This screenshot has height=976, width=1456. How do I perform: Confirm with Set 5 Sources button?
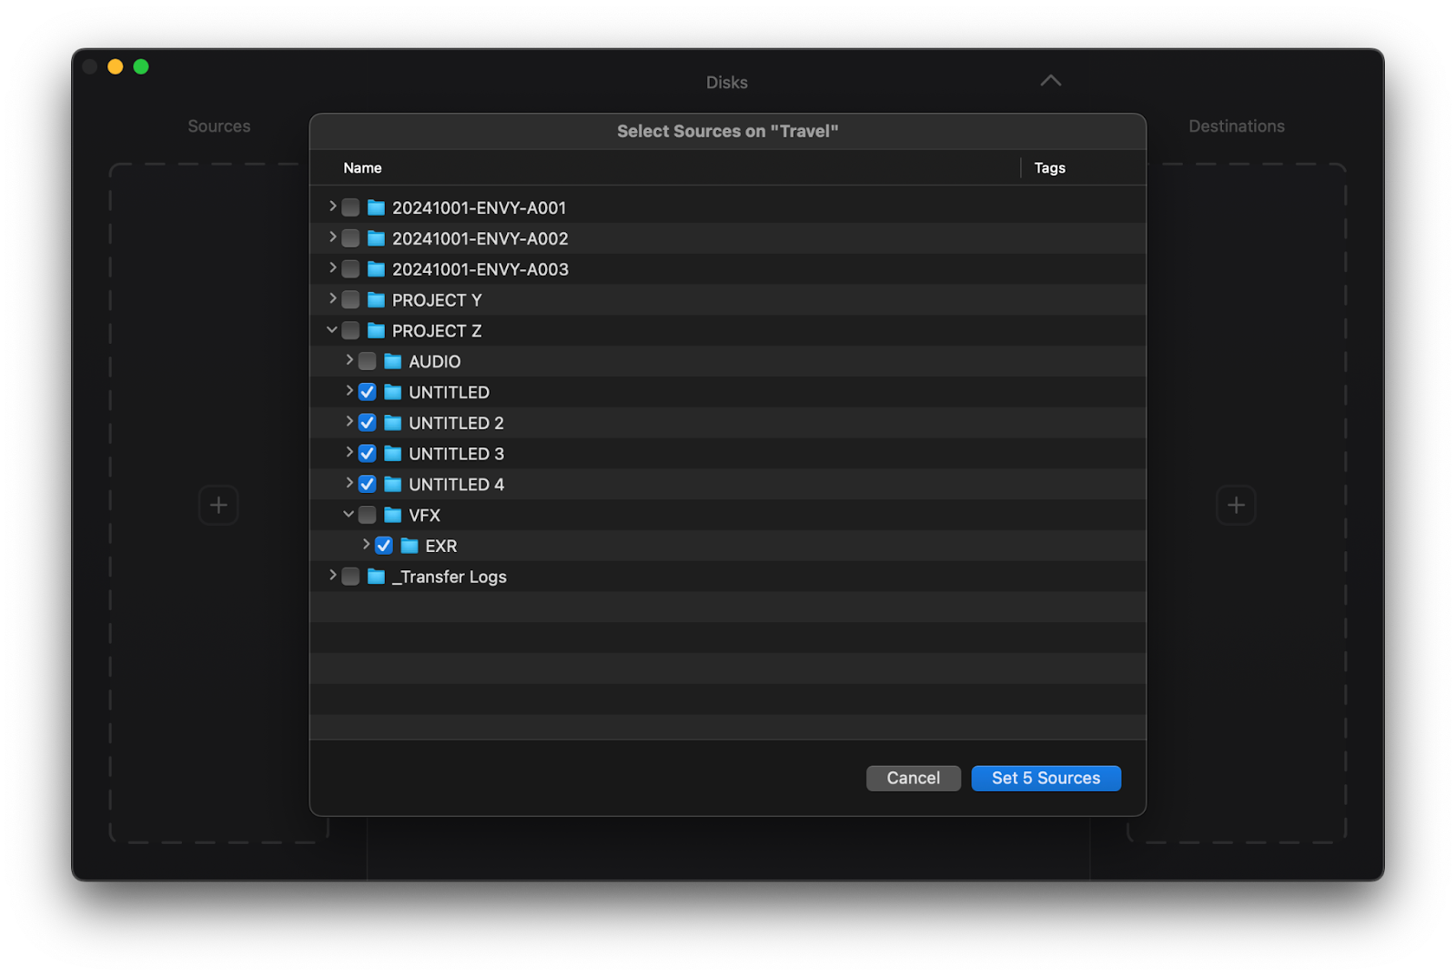(1046, 779)
